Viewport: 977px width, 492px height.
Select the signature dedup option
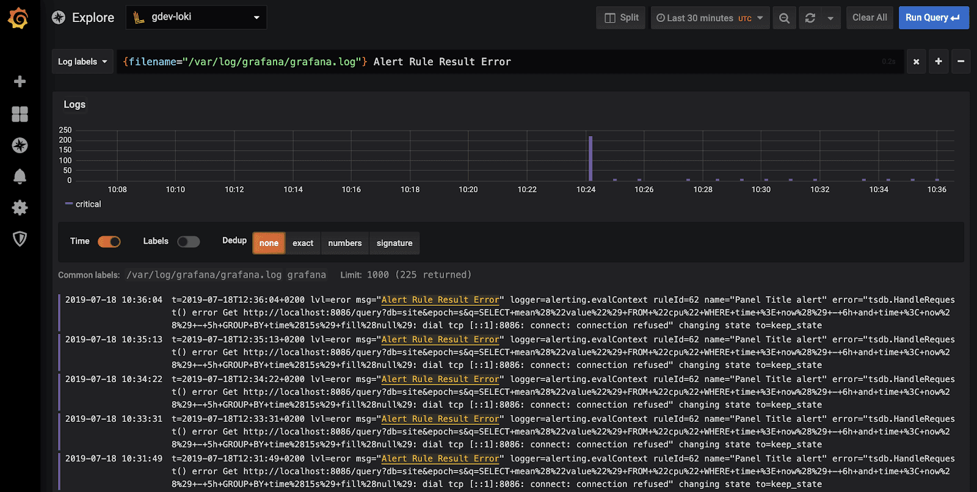point(394,243)
